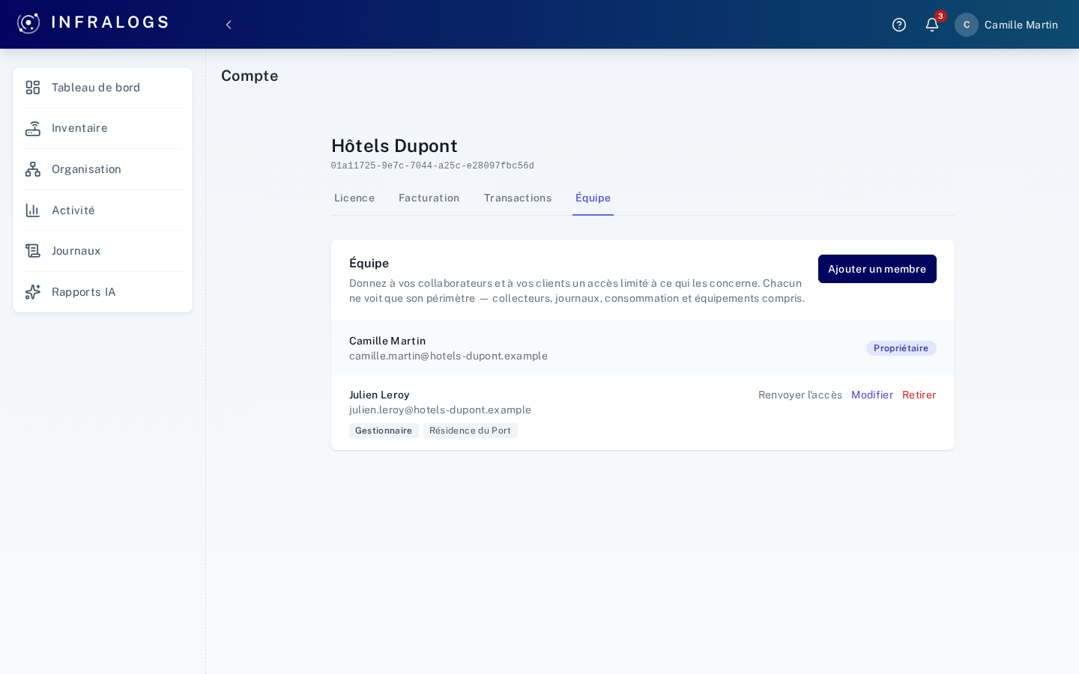The height and width of the screenshot is (674, 1079).
Task: Click Ajouter un membre button
Action: (877, 269)
